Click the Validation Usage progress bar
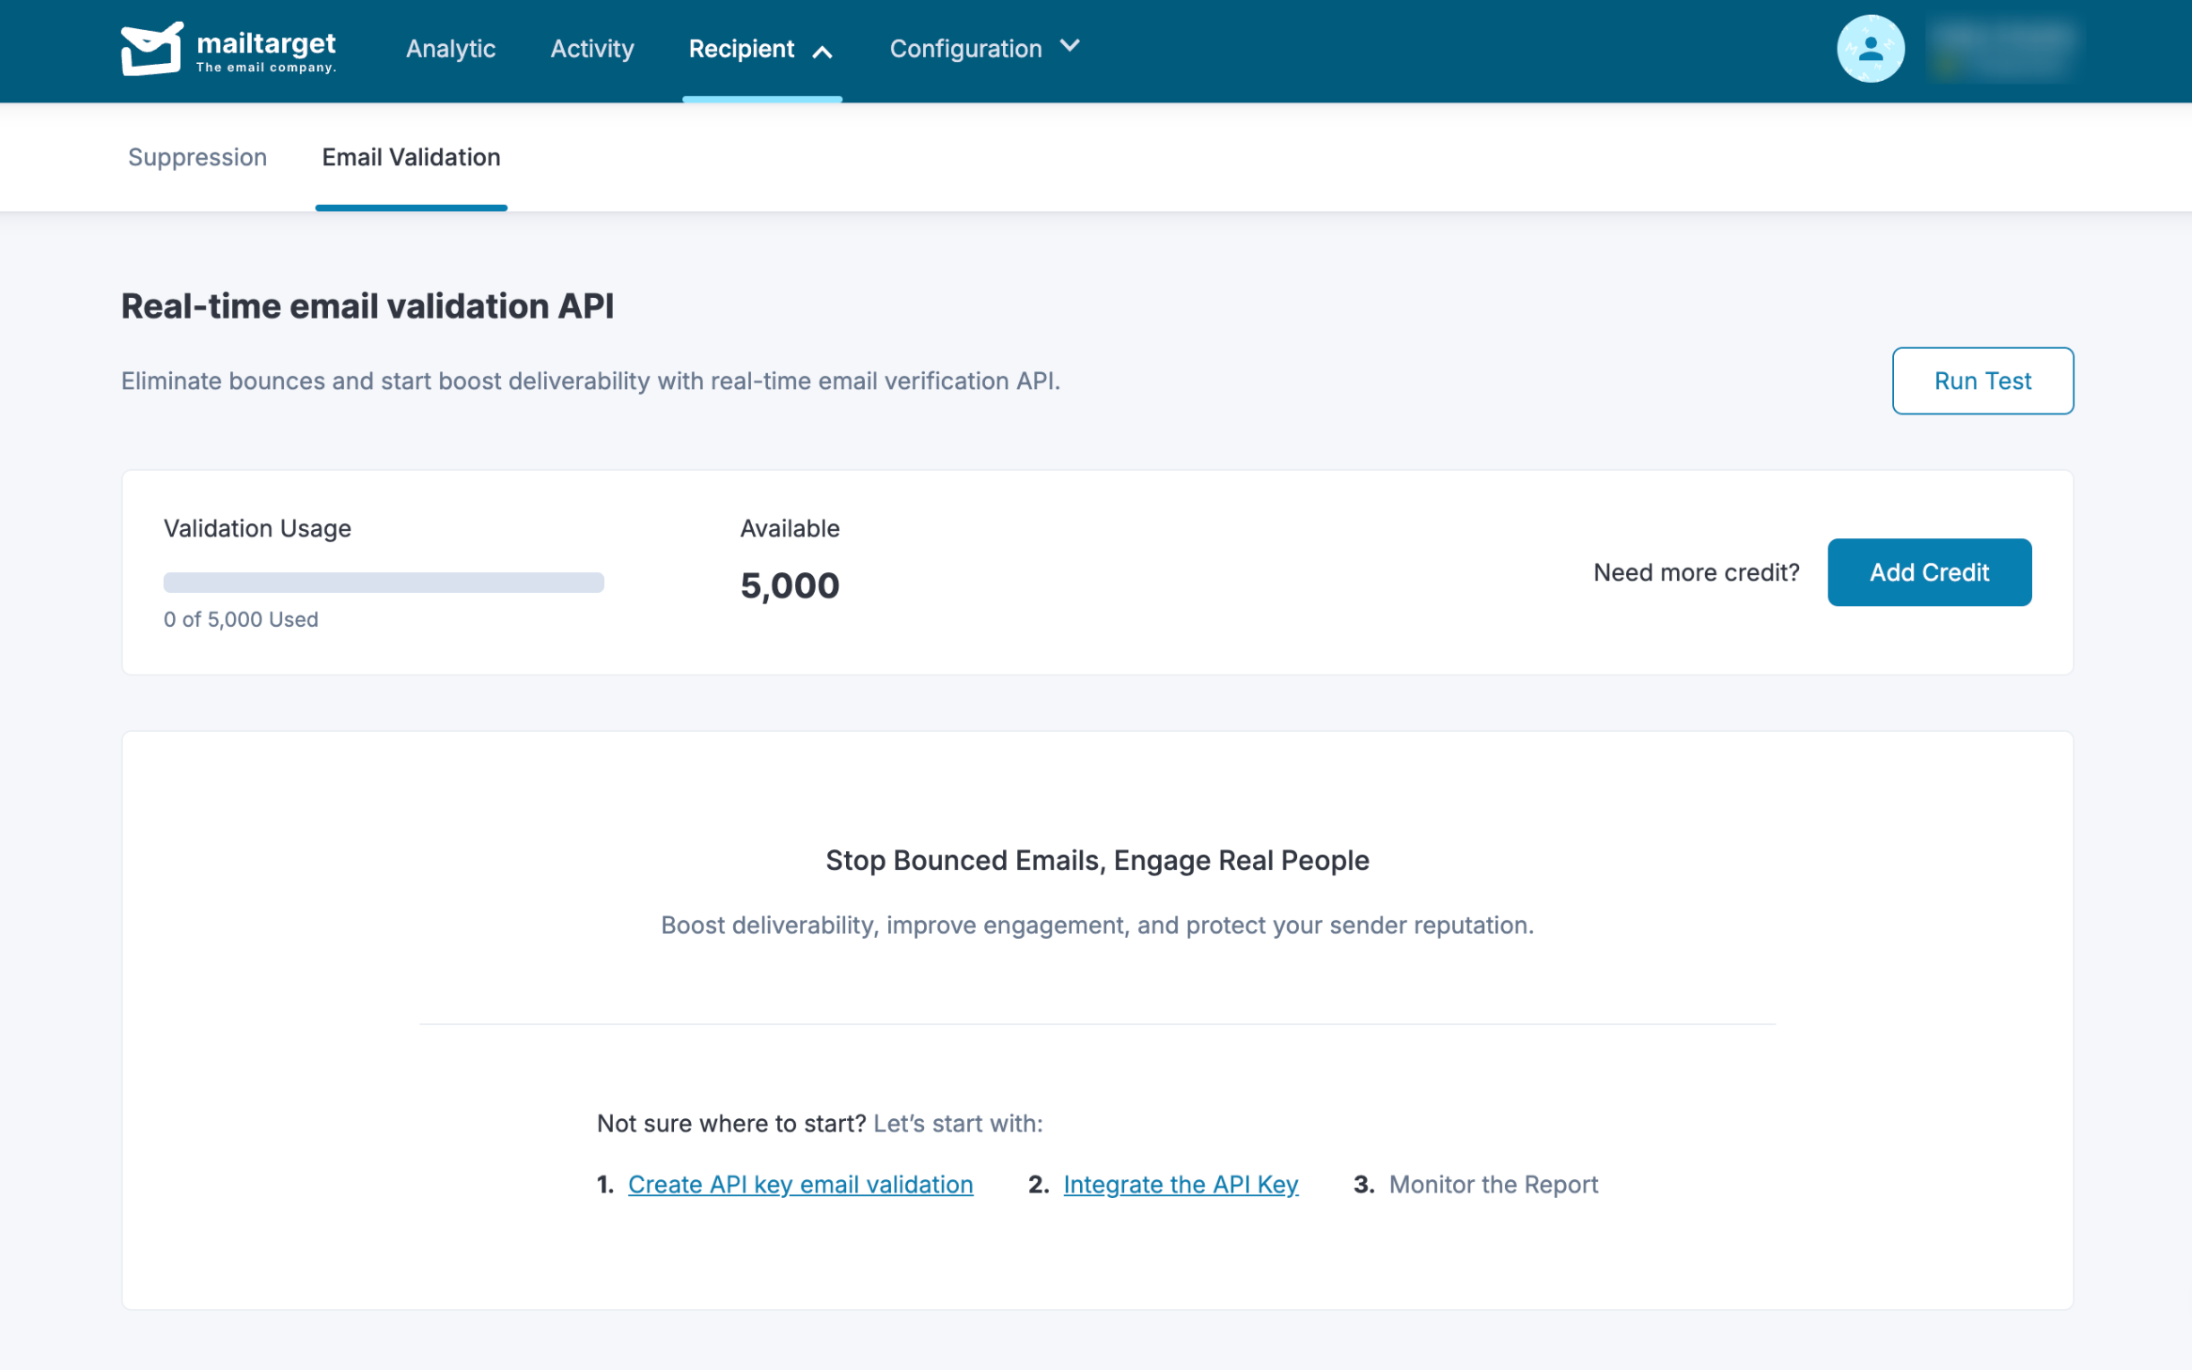Screen dimensions: 2192x1370 point(384,583)
